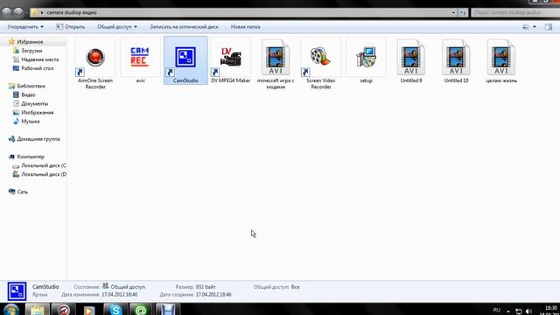Click the camera studiop видео address path

click(x=72, y=12)
